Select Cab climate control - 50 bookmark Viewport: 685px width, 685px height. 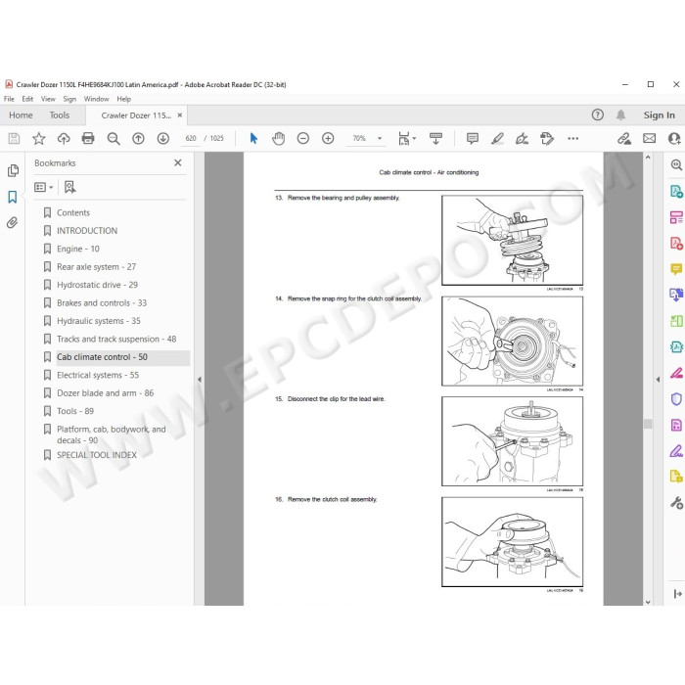click(102, 357)
